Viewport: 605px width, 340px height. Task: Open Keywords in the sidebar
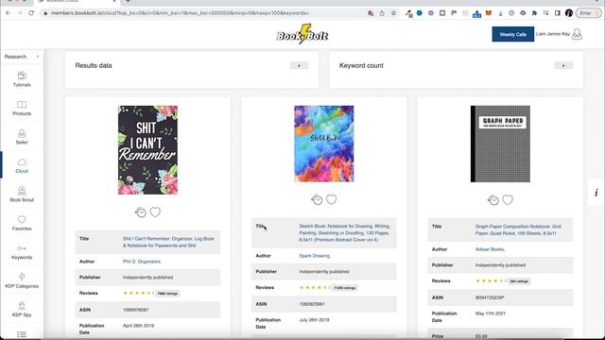(x=22, y=252)
